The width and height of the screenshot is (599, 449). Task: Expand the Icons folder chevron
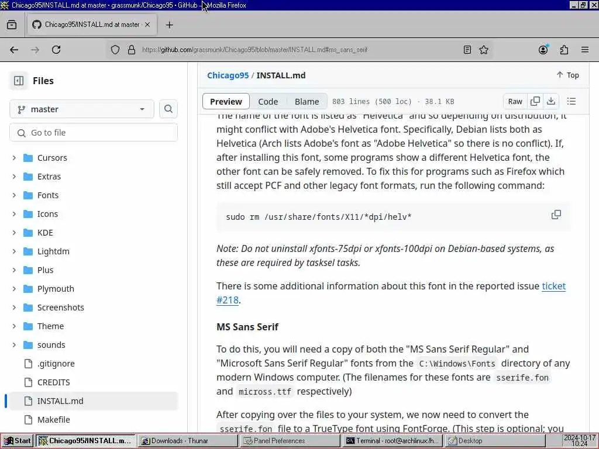pyautogui.click(x=14, y=214)
